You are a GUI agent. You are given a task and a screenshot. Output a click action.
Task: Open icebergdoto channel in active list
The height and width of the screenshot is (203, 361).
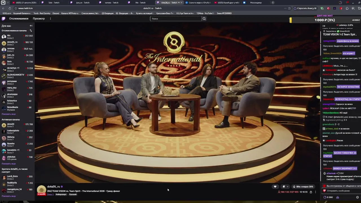(17, 132)
